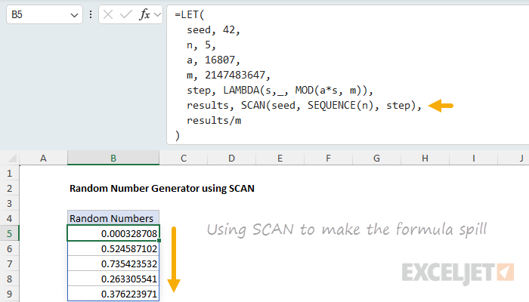Click the Name Box showing B5
Viewport: 529px width, 302px height.
tap(45, 14)
